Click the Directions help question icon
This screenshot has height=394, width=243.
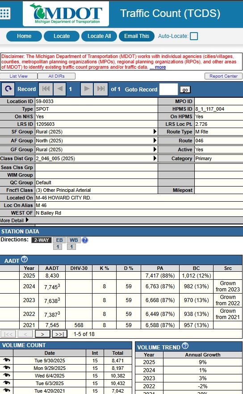click(85, 240)
